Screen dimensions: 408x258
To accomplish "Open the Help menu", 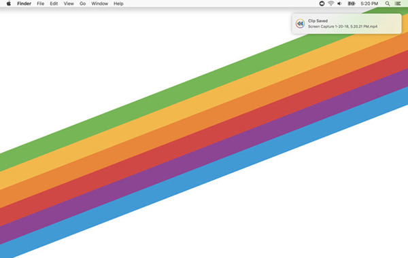I will pyautogui.click(x=118, y=3).
